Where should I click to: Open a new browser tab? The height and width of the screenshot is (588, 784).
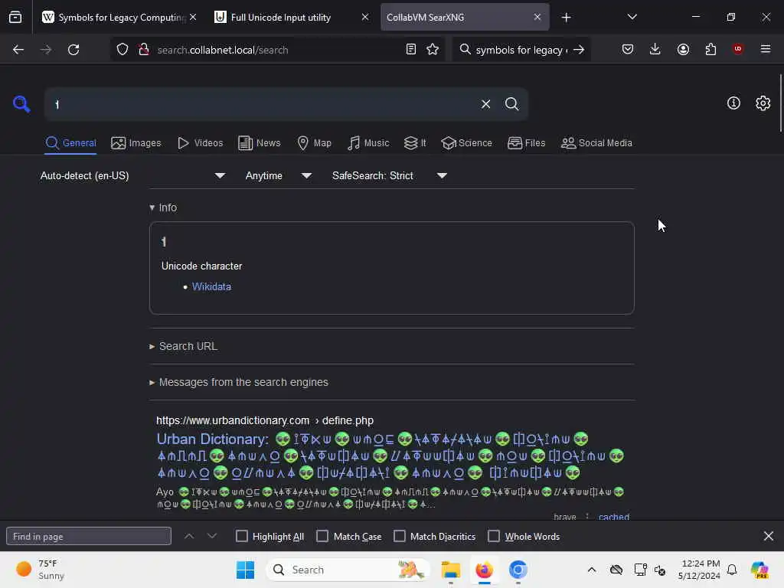(x=566, y=18)
